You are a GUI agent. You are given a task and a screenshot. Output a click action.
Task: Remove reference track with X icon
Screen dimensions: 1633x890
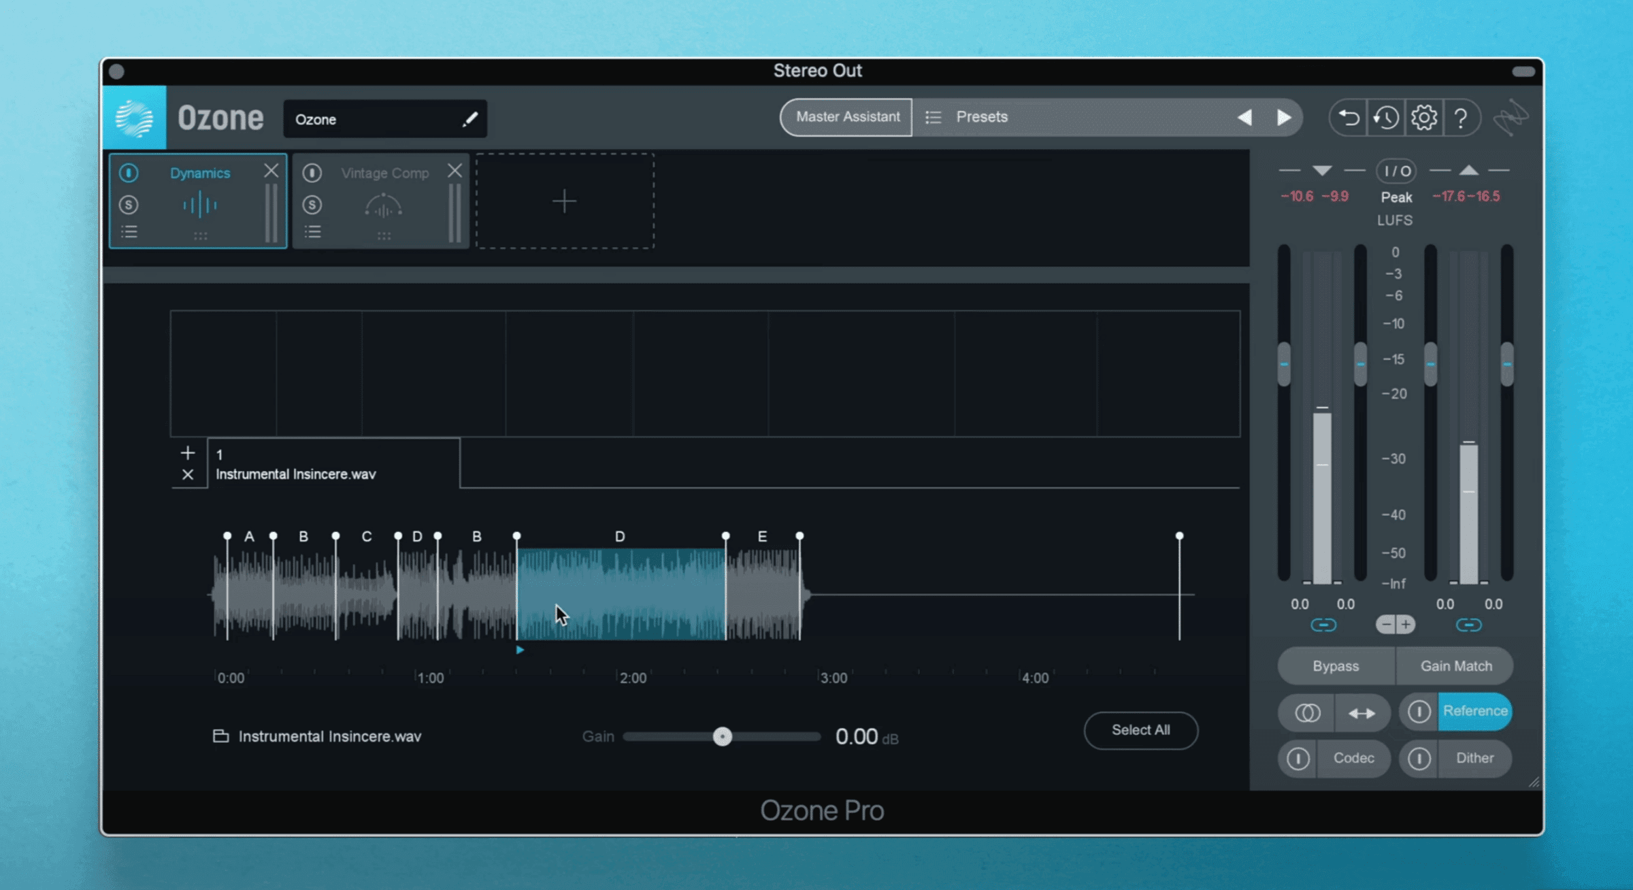click(188, 474)
